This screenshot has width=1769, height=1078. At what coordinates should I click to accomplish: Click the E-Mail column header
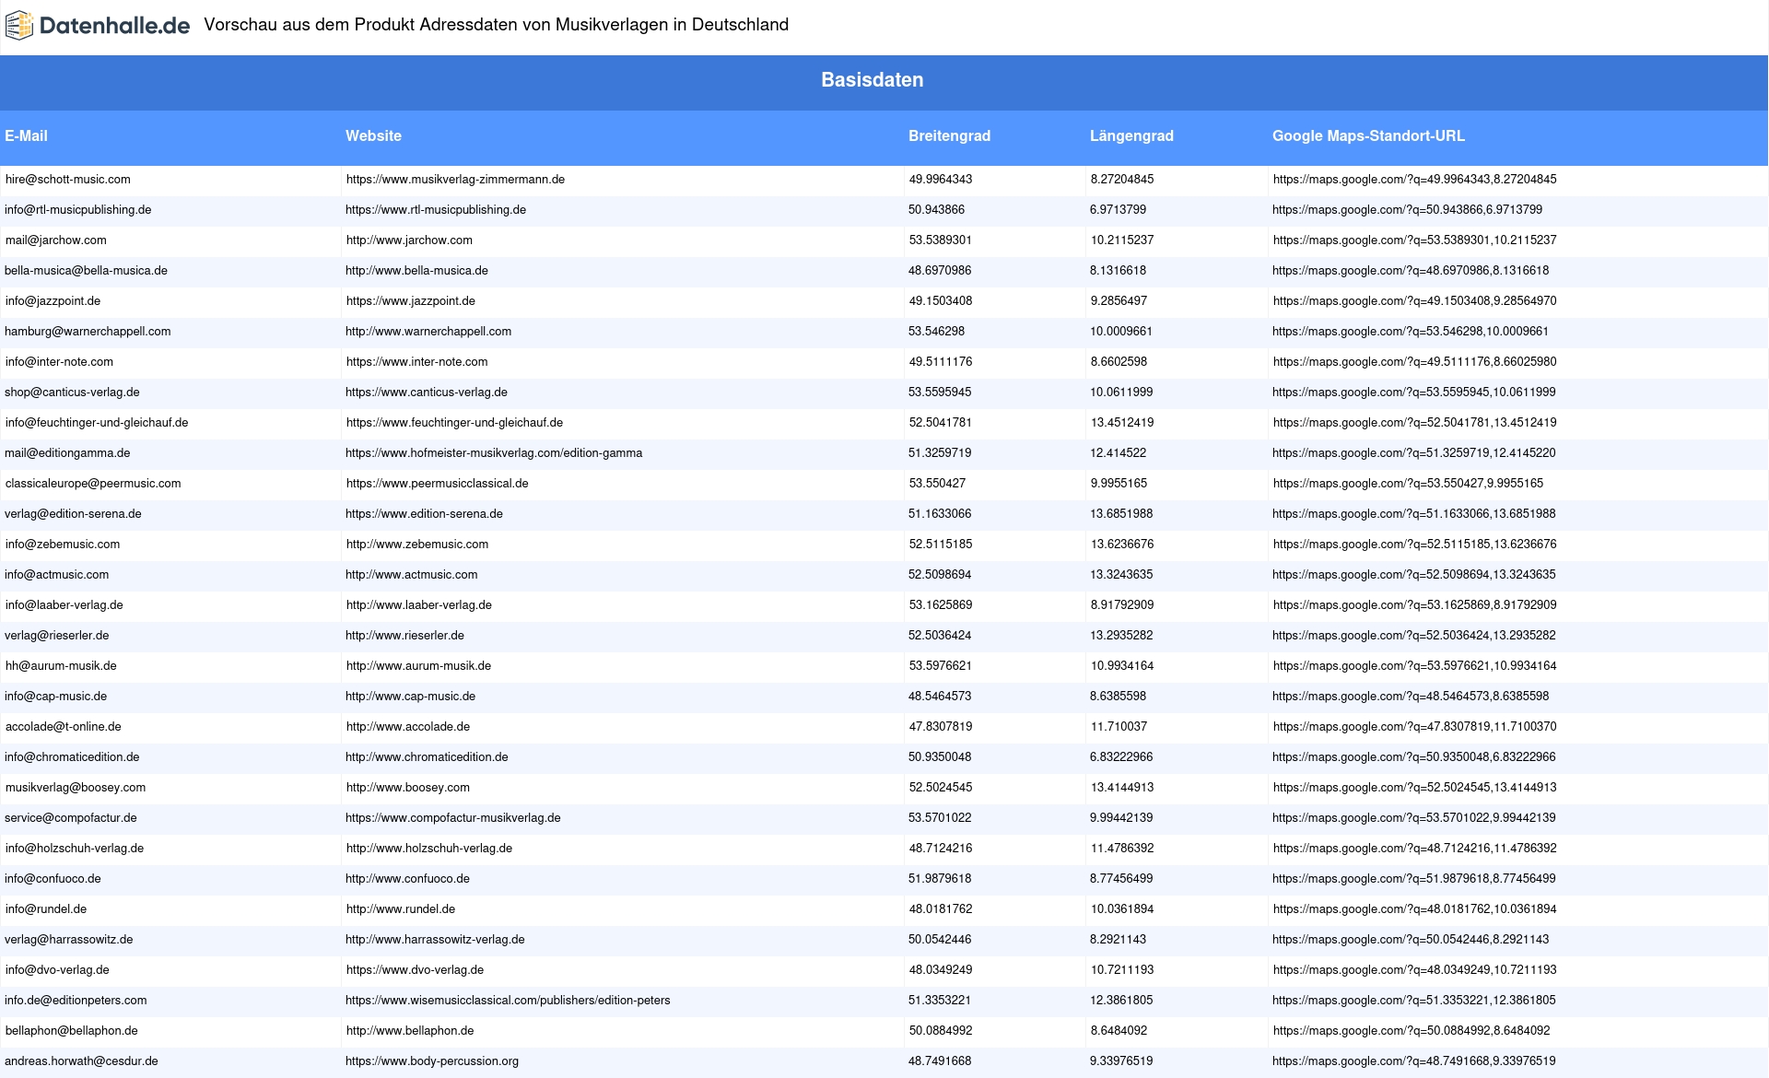pyautogui.click(x=26, y=135)
